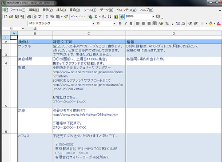Click the Excel document icon beside the File menu
222x162 pixels.
6,10
